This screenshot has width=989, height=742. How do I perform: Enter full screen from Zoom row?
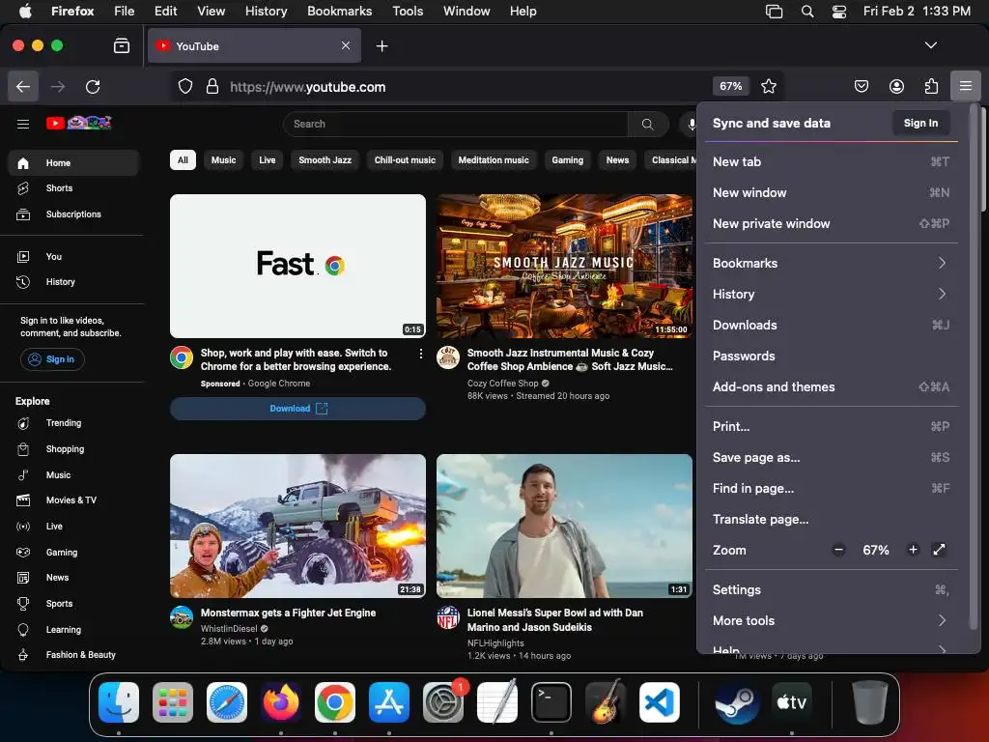939,550
